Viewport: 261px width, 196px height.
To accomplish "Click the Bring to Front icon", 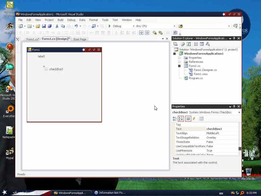I will pyautogui.click(x=154, y=33).
